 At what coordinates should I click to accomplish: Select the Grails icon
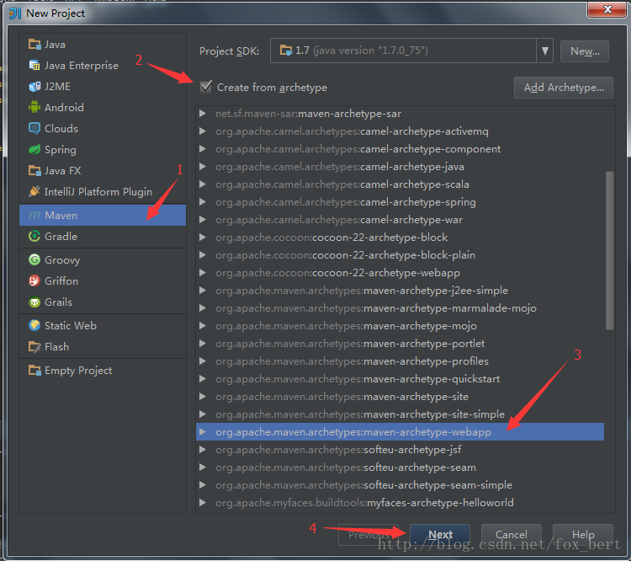tap(34, 302)
